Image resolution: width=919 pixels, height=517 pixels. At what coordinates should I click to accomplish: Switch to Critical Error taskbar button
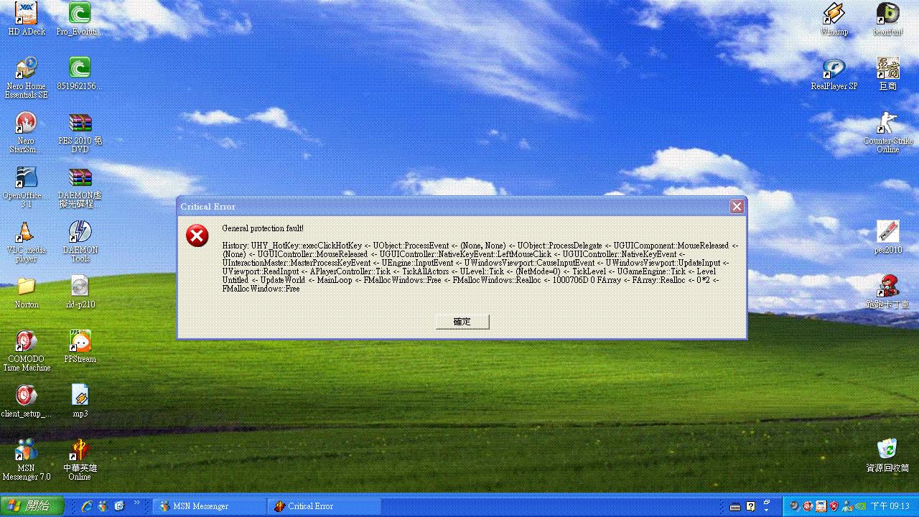click(323, 506)
